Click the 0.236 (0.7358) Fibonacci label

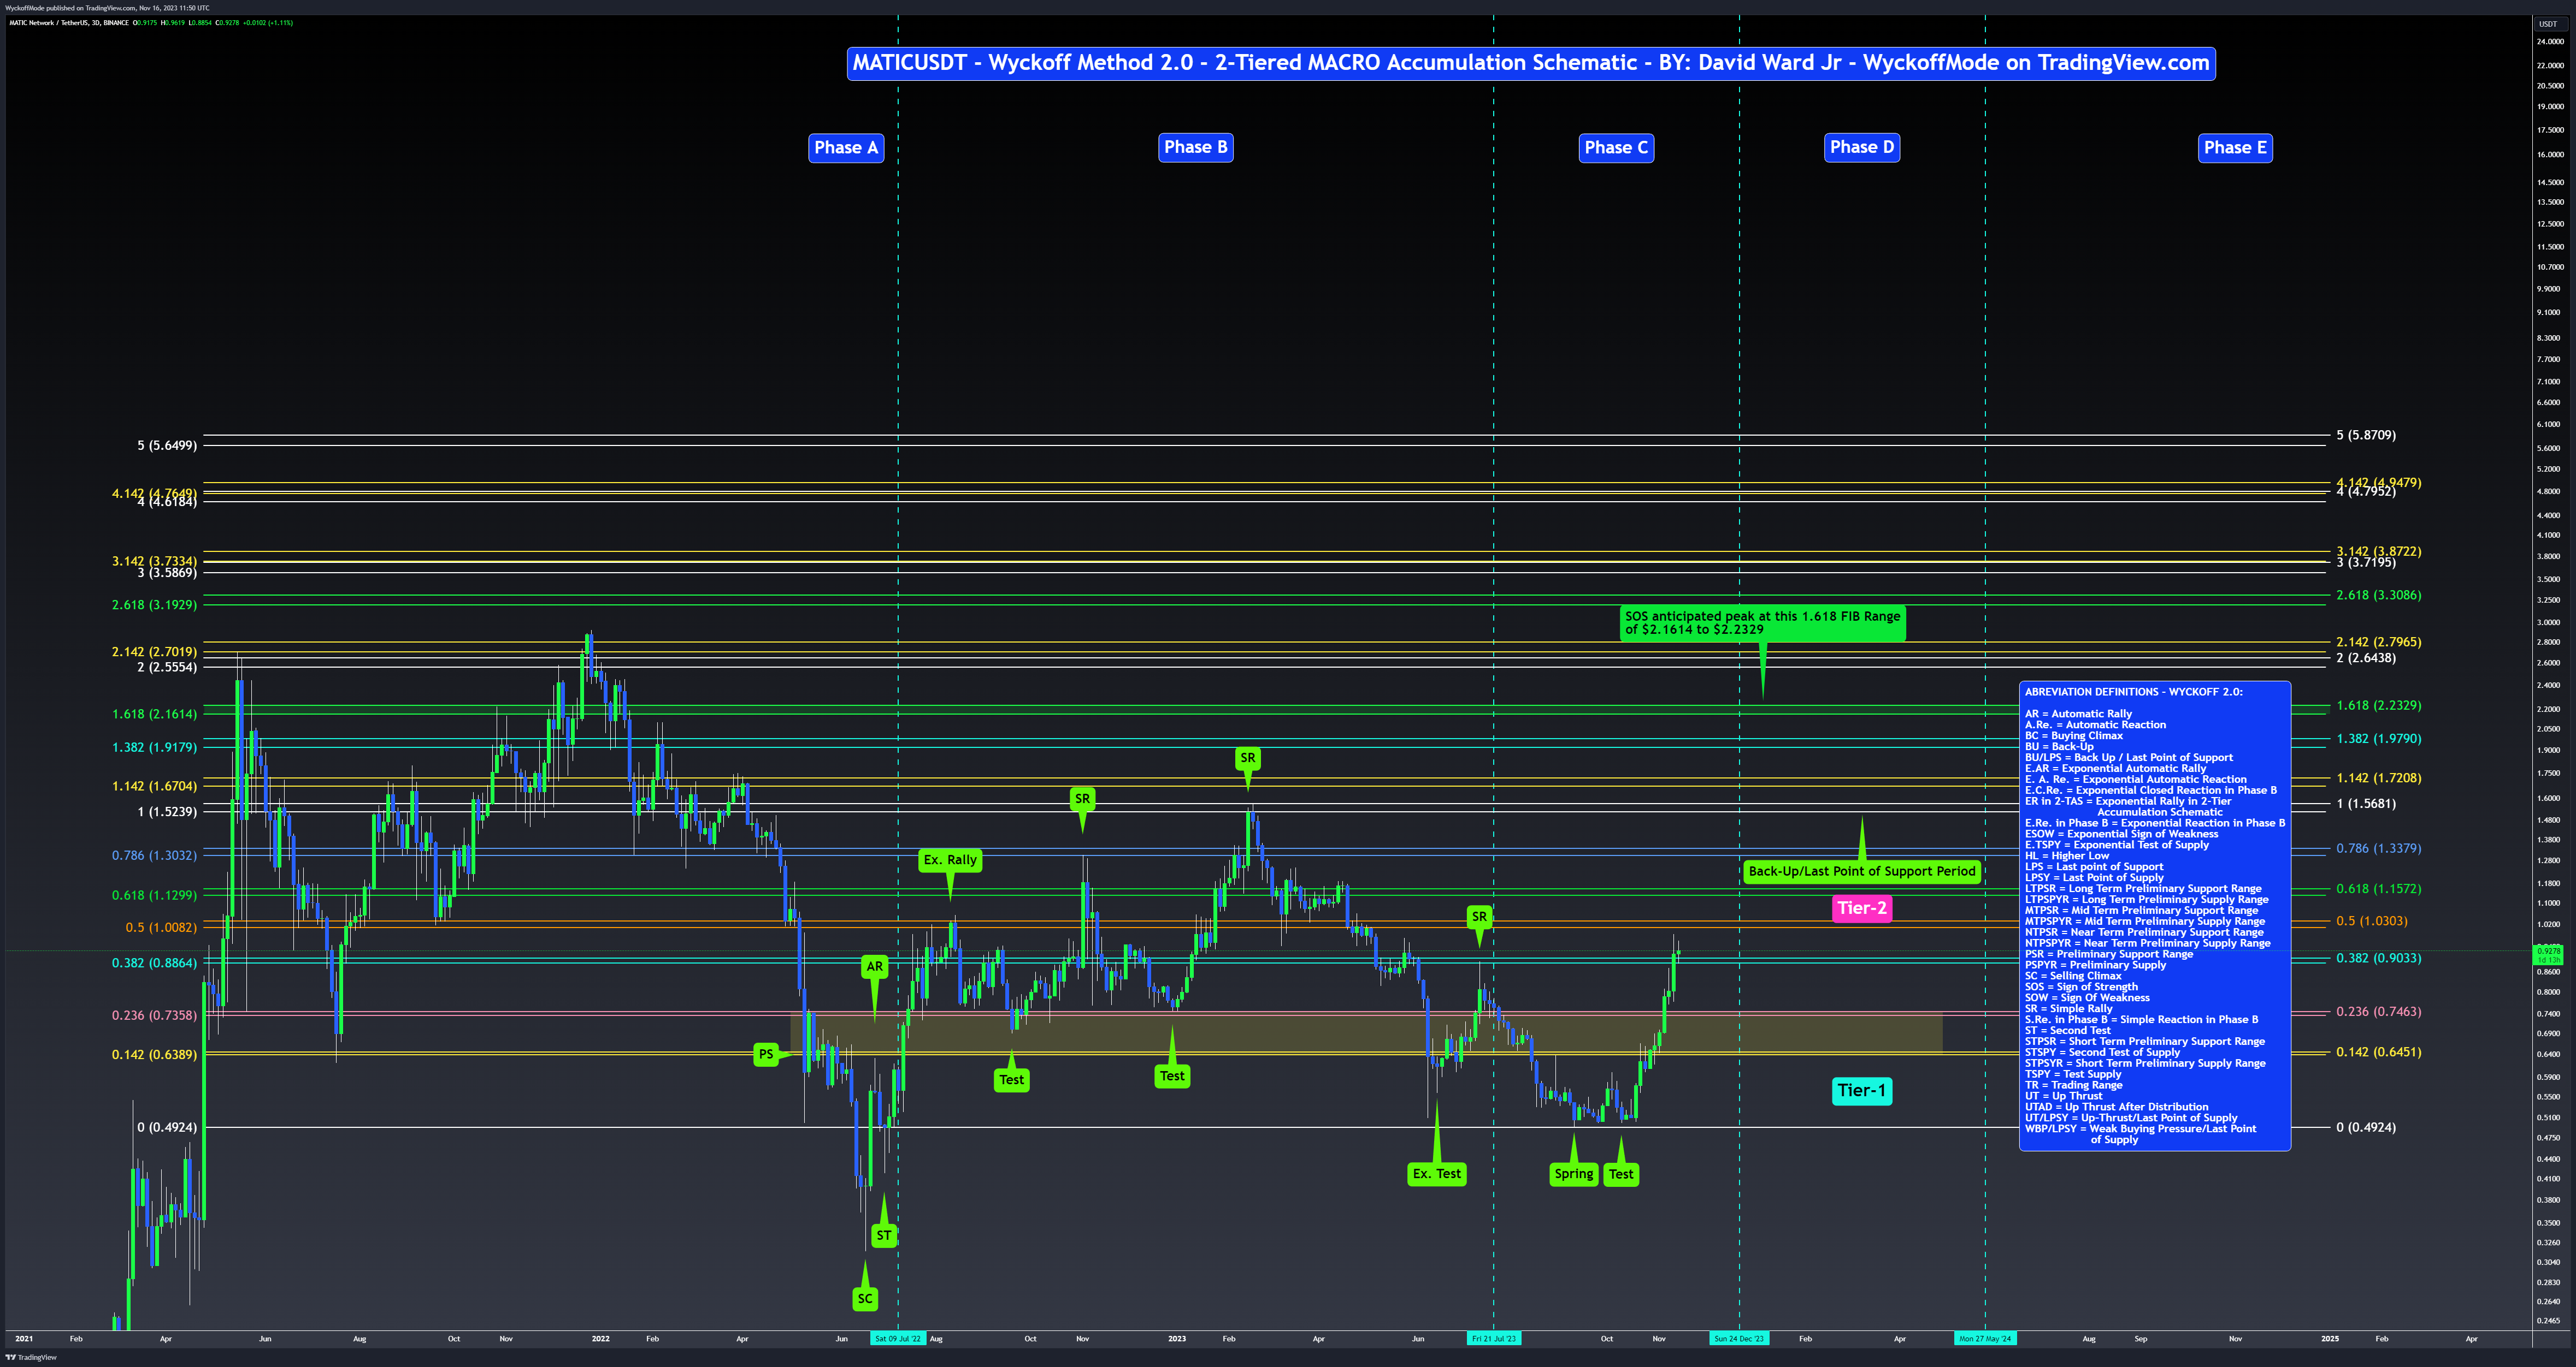click(x=155, y=1015)
